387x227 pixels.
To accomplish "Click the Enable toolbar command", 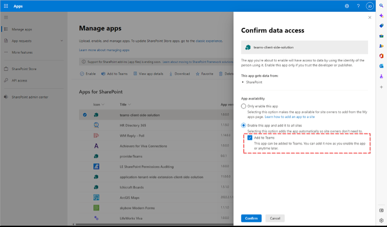I will pyautogui.click(x=88, y=74).
